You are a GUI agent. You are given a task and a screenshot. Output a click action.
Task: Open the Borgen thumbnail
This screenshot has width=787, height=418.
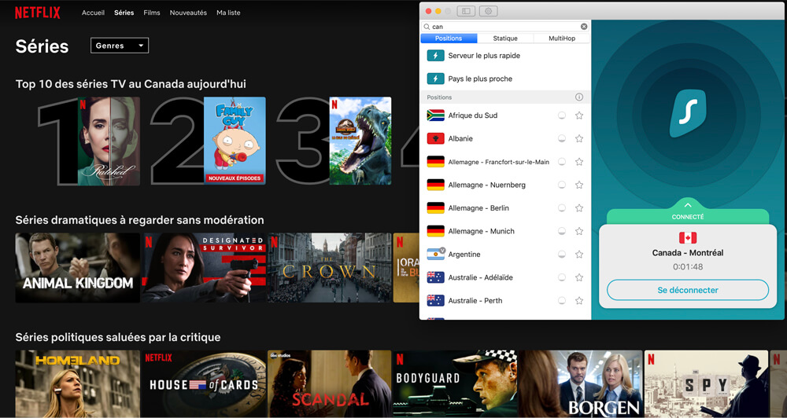point(581,384)
